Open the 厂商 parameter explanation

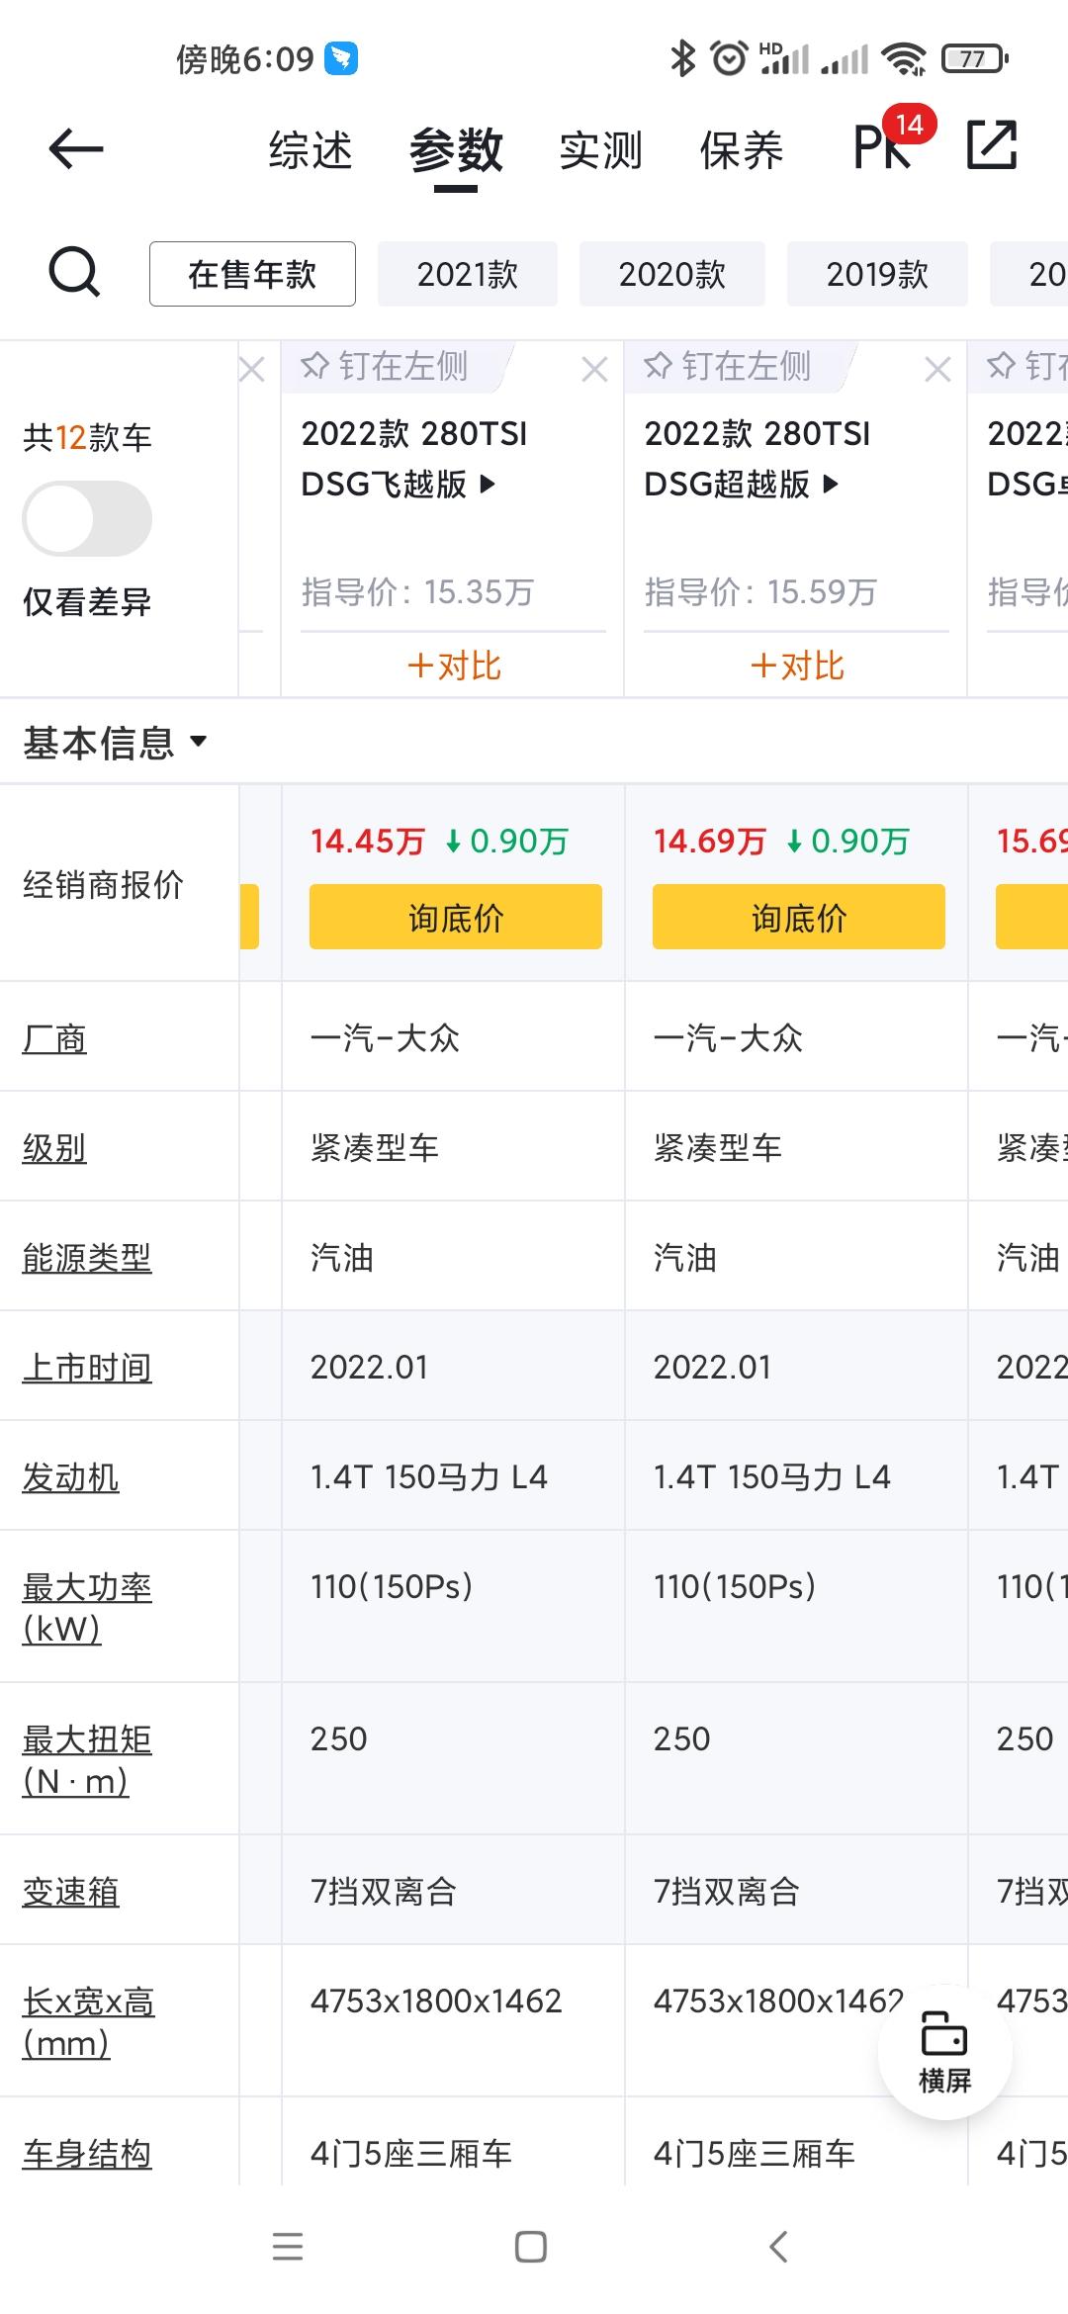(x=54, y=1038)
